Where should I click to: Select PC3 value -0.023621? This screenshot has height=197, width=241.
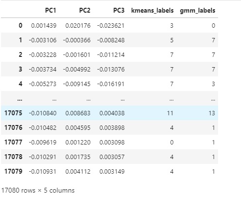pos(111,26)
